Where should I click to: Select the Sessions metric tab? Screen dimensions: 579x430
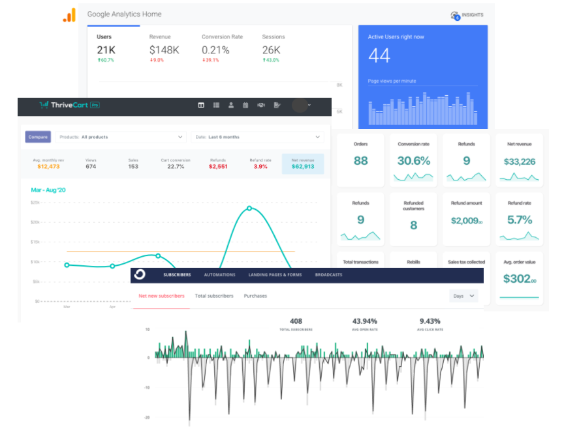click(274, 49)
